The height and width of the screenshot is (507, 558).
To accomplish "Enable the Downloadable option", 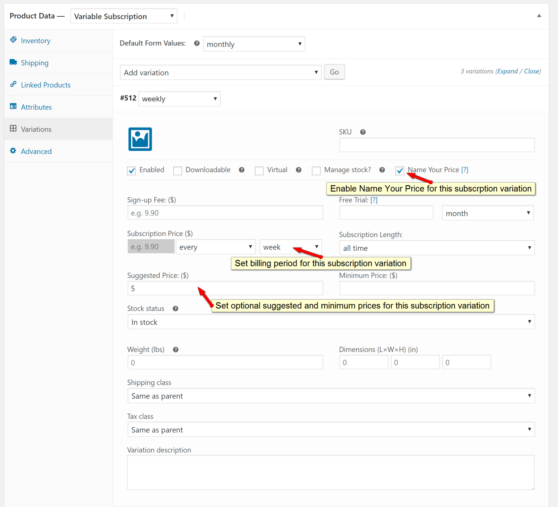I will tap(177, 170).
